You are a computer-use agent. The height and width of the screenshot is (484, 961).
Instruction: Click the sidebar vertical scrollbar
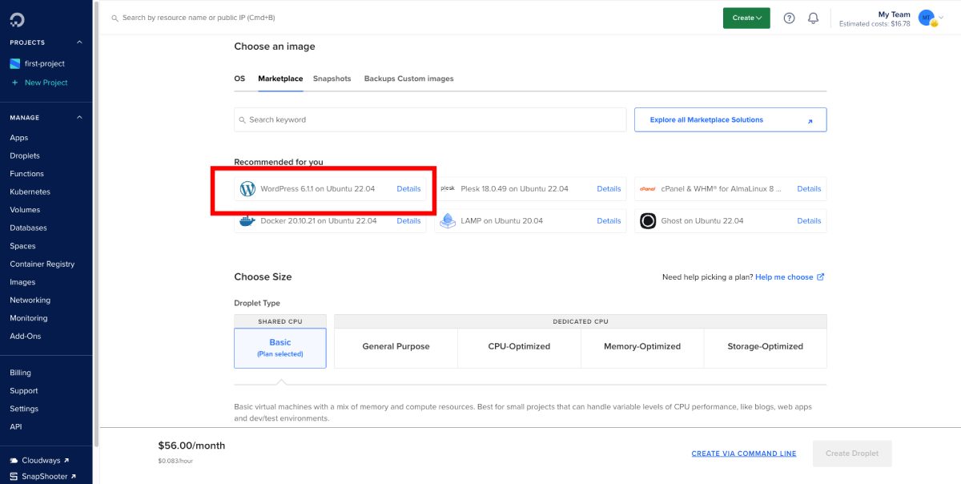pos(96,224)
